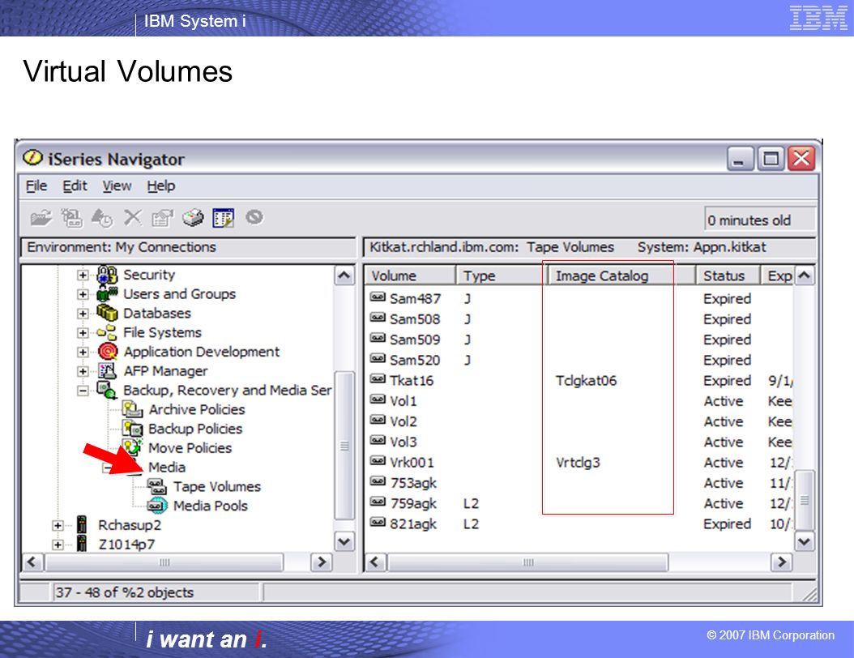This screenshot has width=854, height=658.
Task: Expand the Security tree node
Action: tap(83, 275)
